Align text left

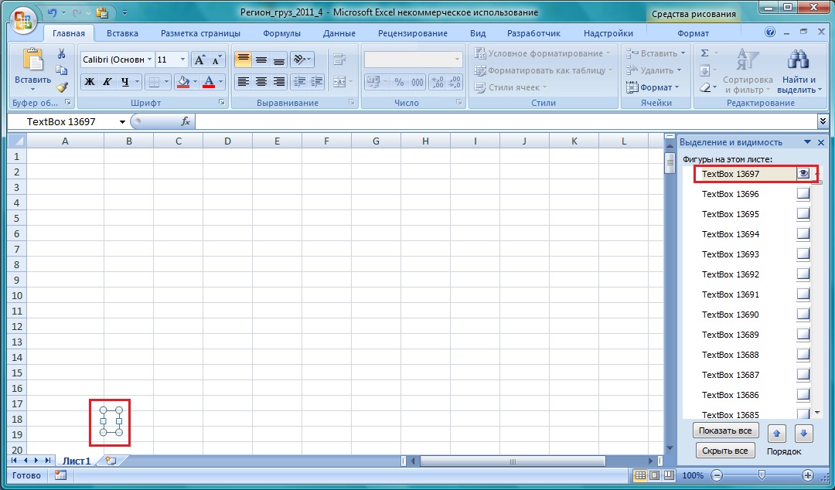point(243,81)
